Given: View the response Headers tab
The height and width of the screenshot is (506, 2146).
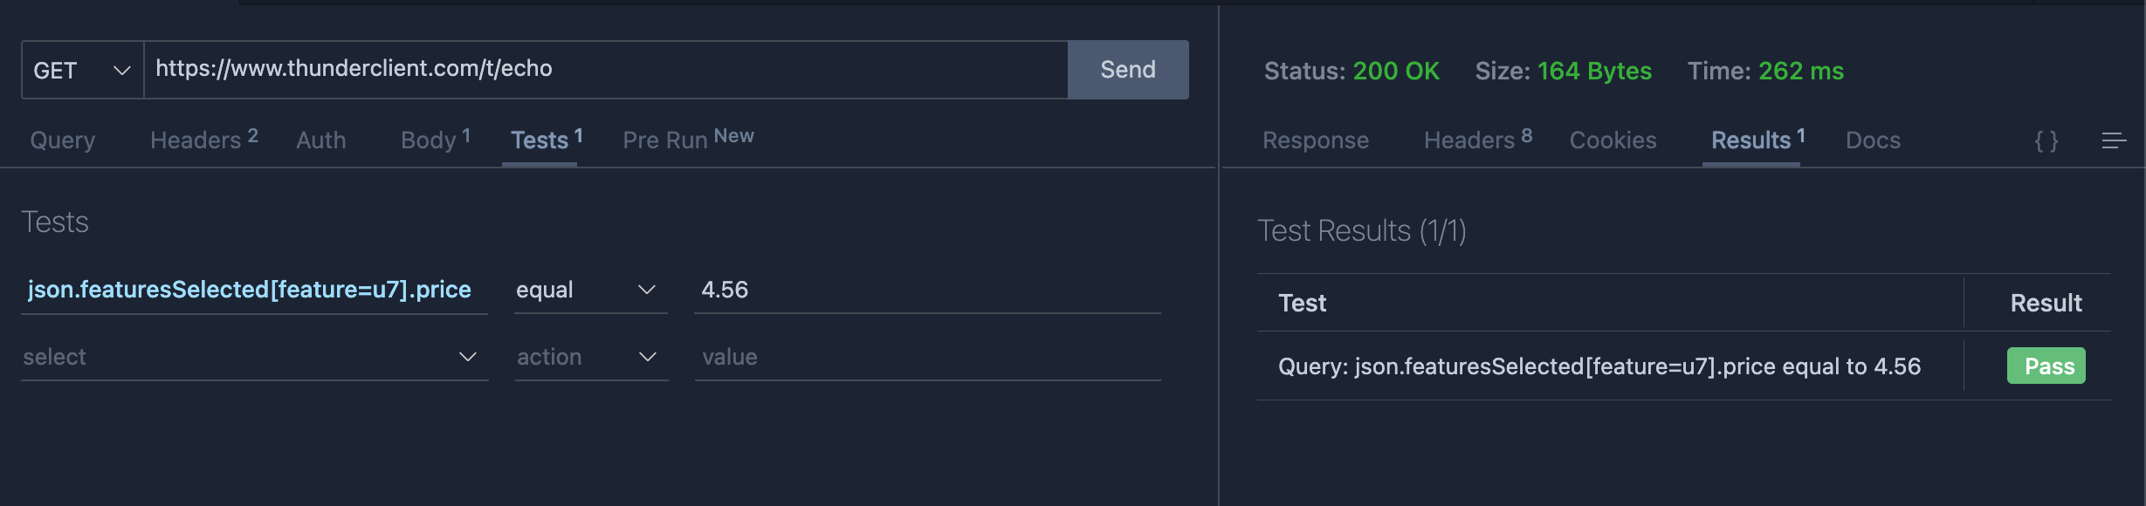Looking at the screenshot, I should tap(1478, 140).
